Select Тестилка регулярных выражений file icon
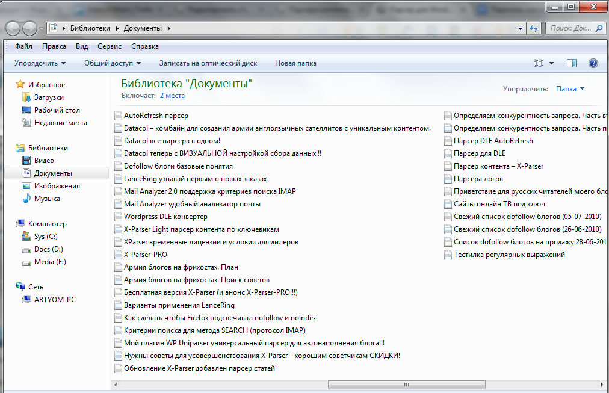The image size is (609, 393). [448, 255]
